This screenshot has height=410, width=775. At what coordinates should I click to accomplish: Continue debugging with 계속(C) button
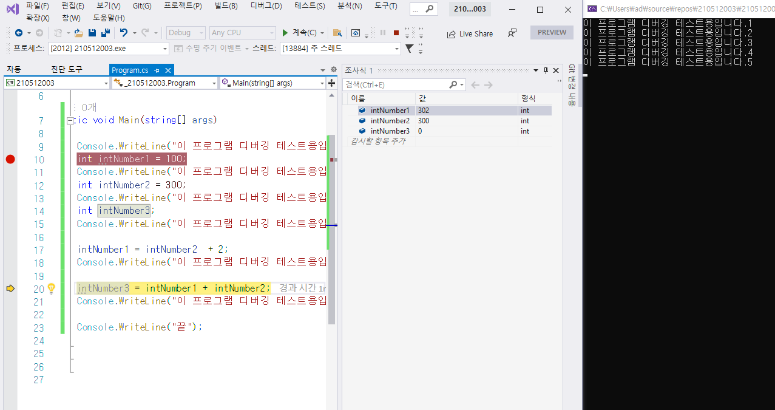pos(299,33)
